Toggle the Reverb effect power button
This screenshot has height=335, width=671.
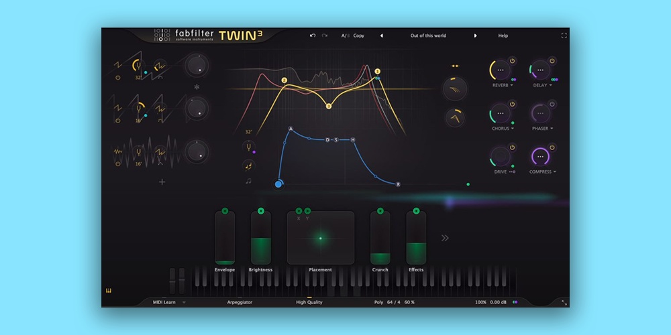pos(512,61)
